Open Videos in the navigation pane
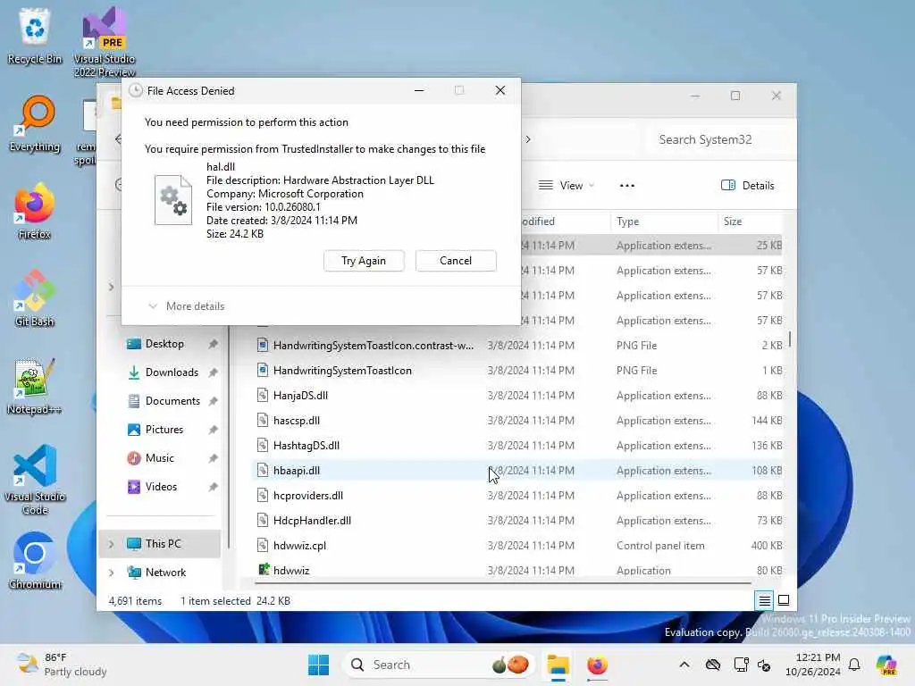 [161, 487]
